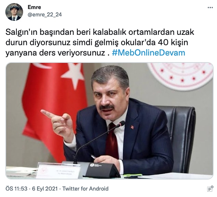Open the three-dot more options menu
217x197 pixels.
[210, 8]
